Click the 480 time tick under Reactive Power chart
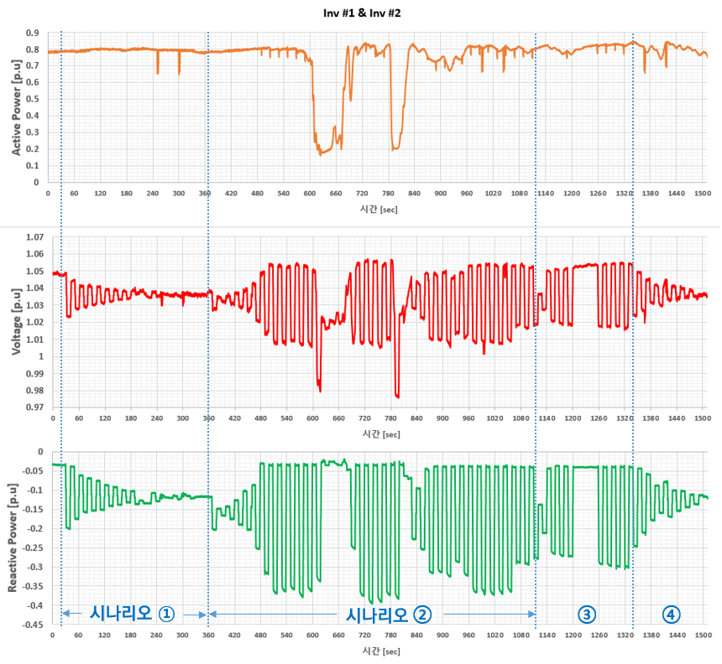This screenshot has height=664, width=722. point(260,635)
